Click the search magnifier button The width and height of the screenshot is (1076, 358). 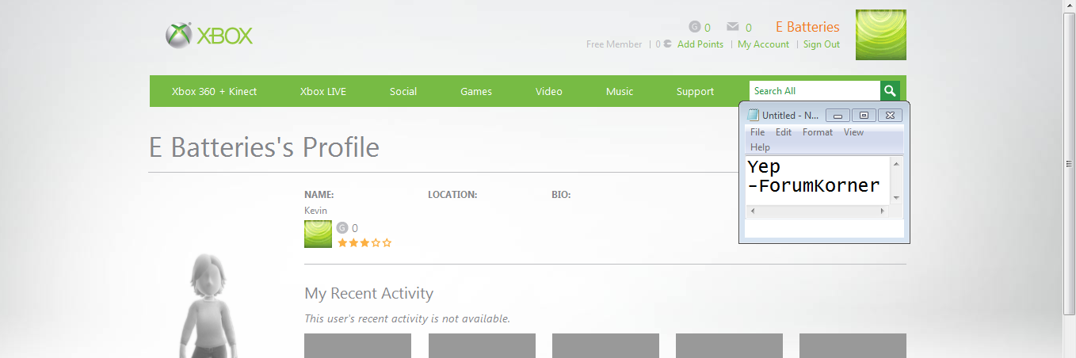(891, 91)
